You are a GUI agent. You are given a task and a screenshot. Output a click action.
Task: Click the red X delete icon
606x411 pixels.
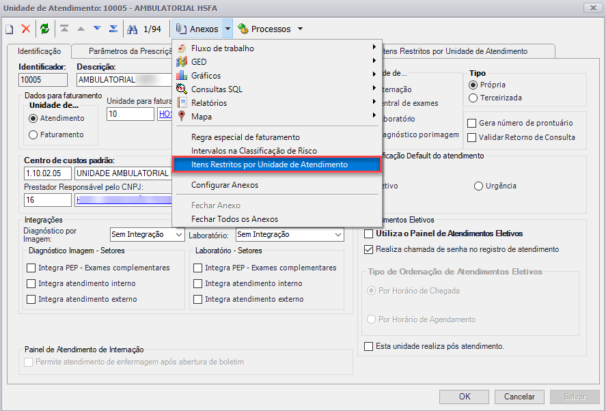pyautogui.click(x=25, y=29)
